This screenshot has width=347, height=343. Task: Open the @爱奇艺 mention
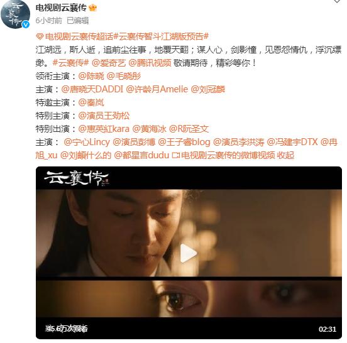coord(108,63)
